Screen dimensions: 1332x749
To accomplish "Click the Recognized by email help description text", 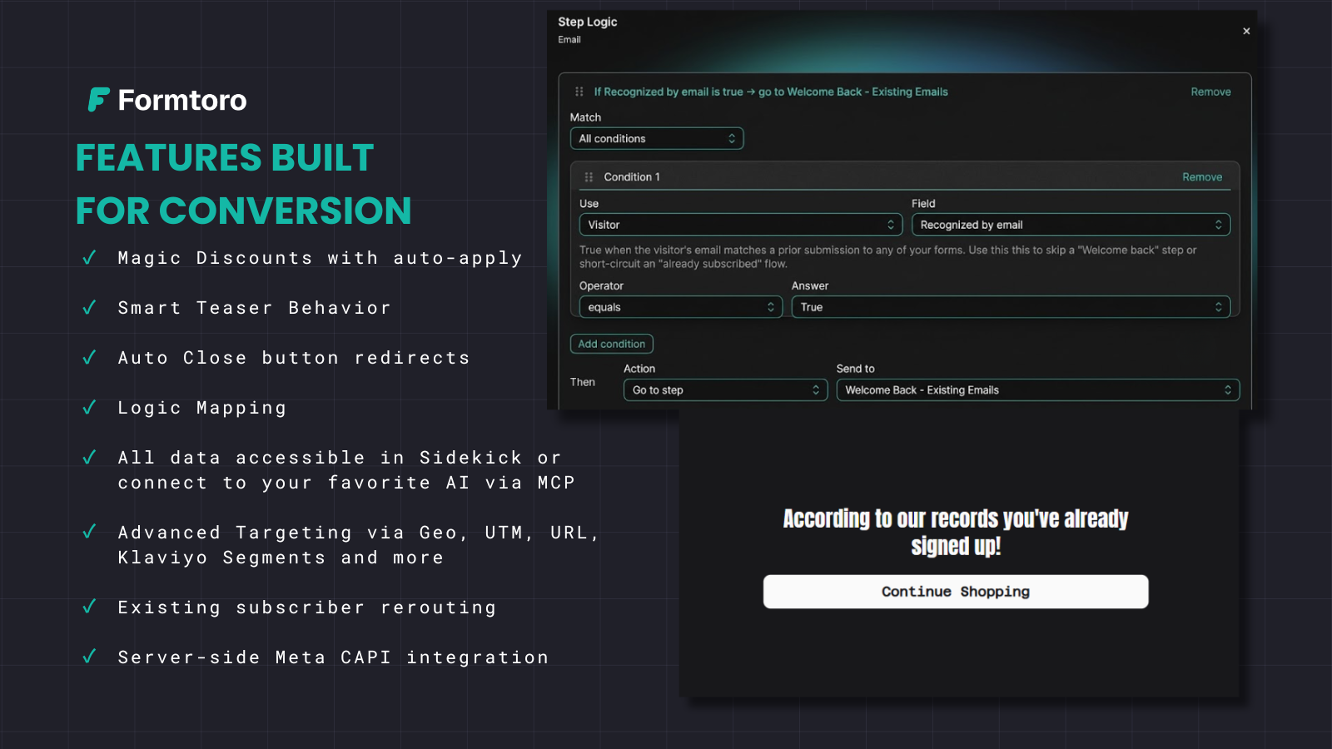I will pyautogui.click(x=888, y=256).
